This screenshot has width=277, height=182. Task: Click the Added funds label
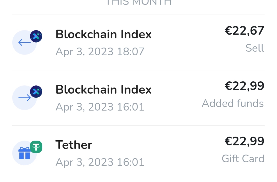click(233, 103)
